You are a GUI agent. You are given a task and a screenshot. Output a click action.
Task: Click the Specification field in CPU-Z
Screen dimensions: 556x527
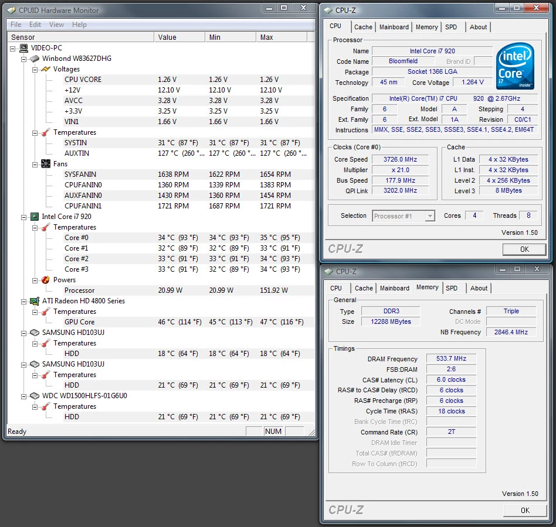pos(455,99)
